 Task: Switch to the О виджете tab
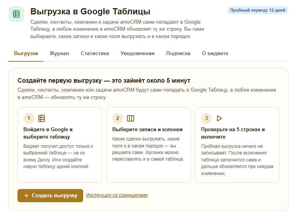[x=215, y=54]
